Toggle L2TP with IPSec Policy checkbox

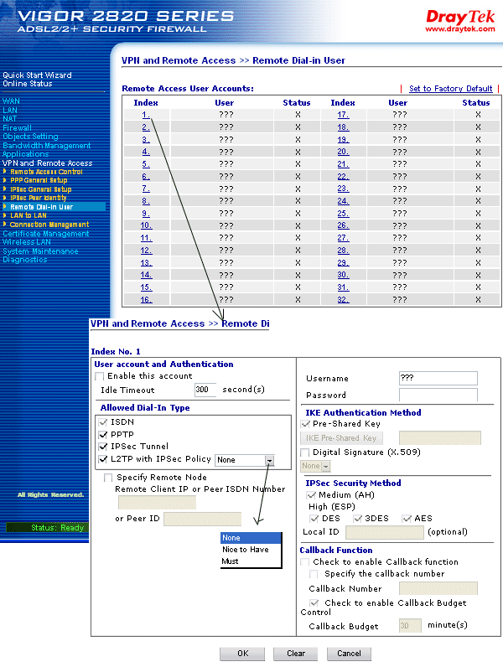(x=102, y=459)
